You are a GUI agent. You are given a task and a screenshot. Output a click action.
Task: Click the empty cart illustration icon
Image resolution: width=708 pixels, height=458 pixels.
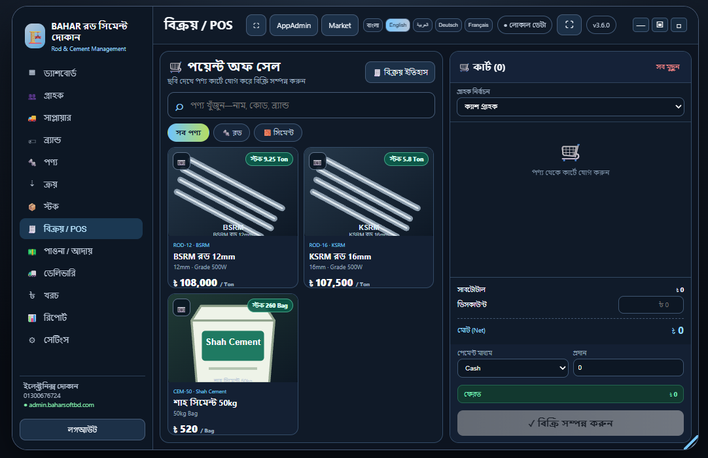[x=571, y=153]
